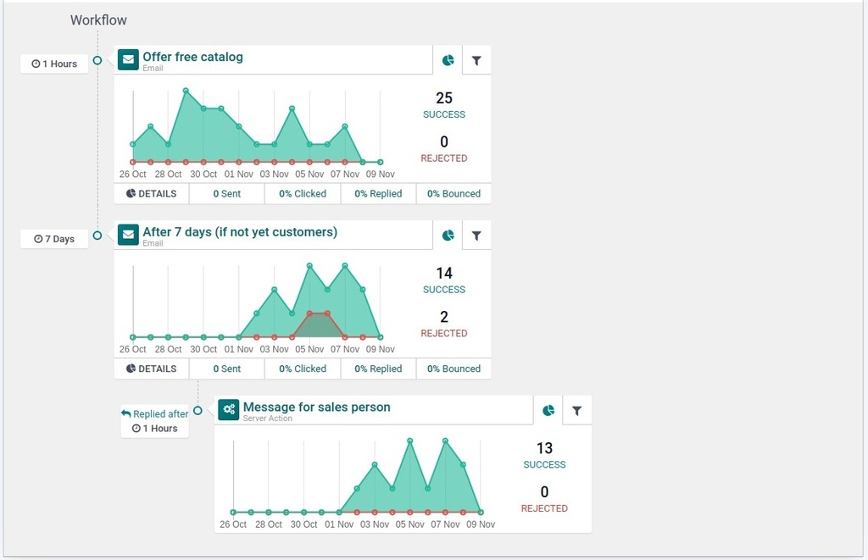Click the email icon beside After 7 days activity
This screenshot has height=560, width=868.
[128, 235]
